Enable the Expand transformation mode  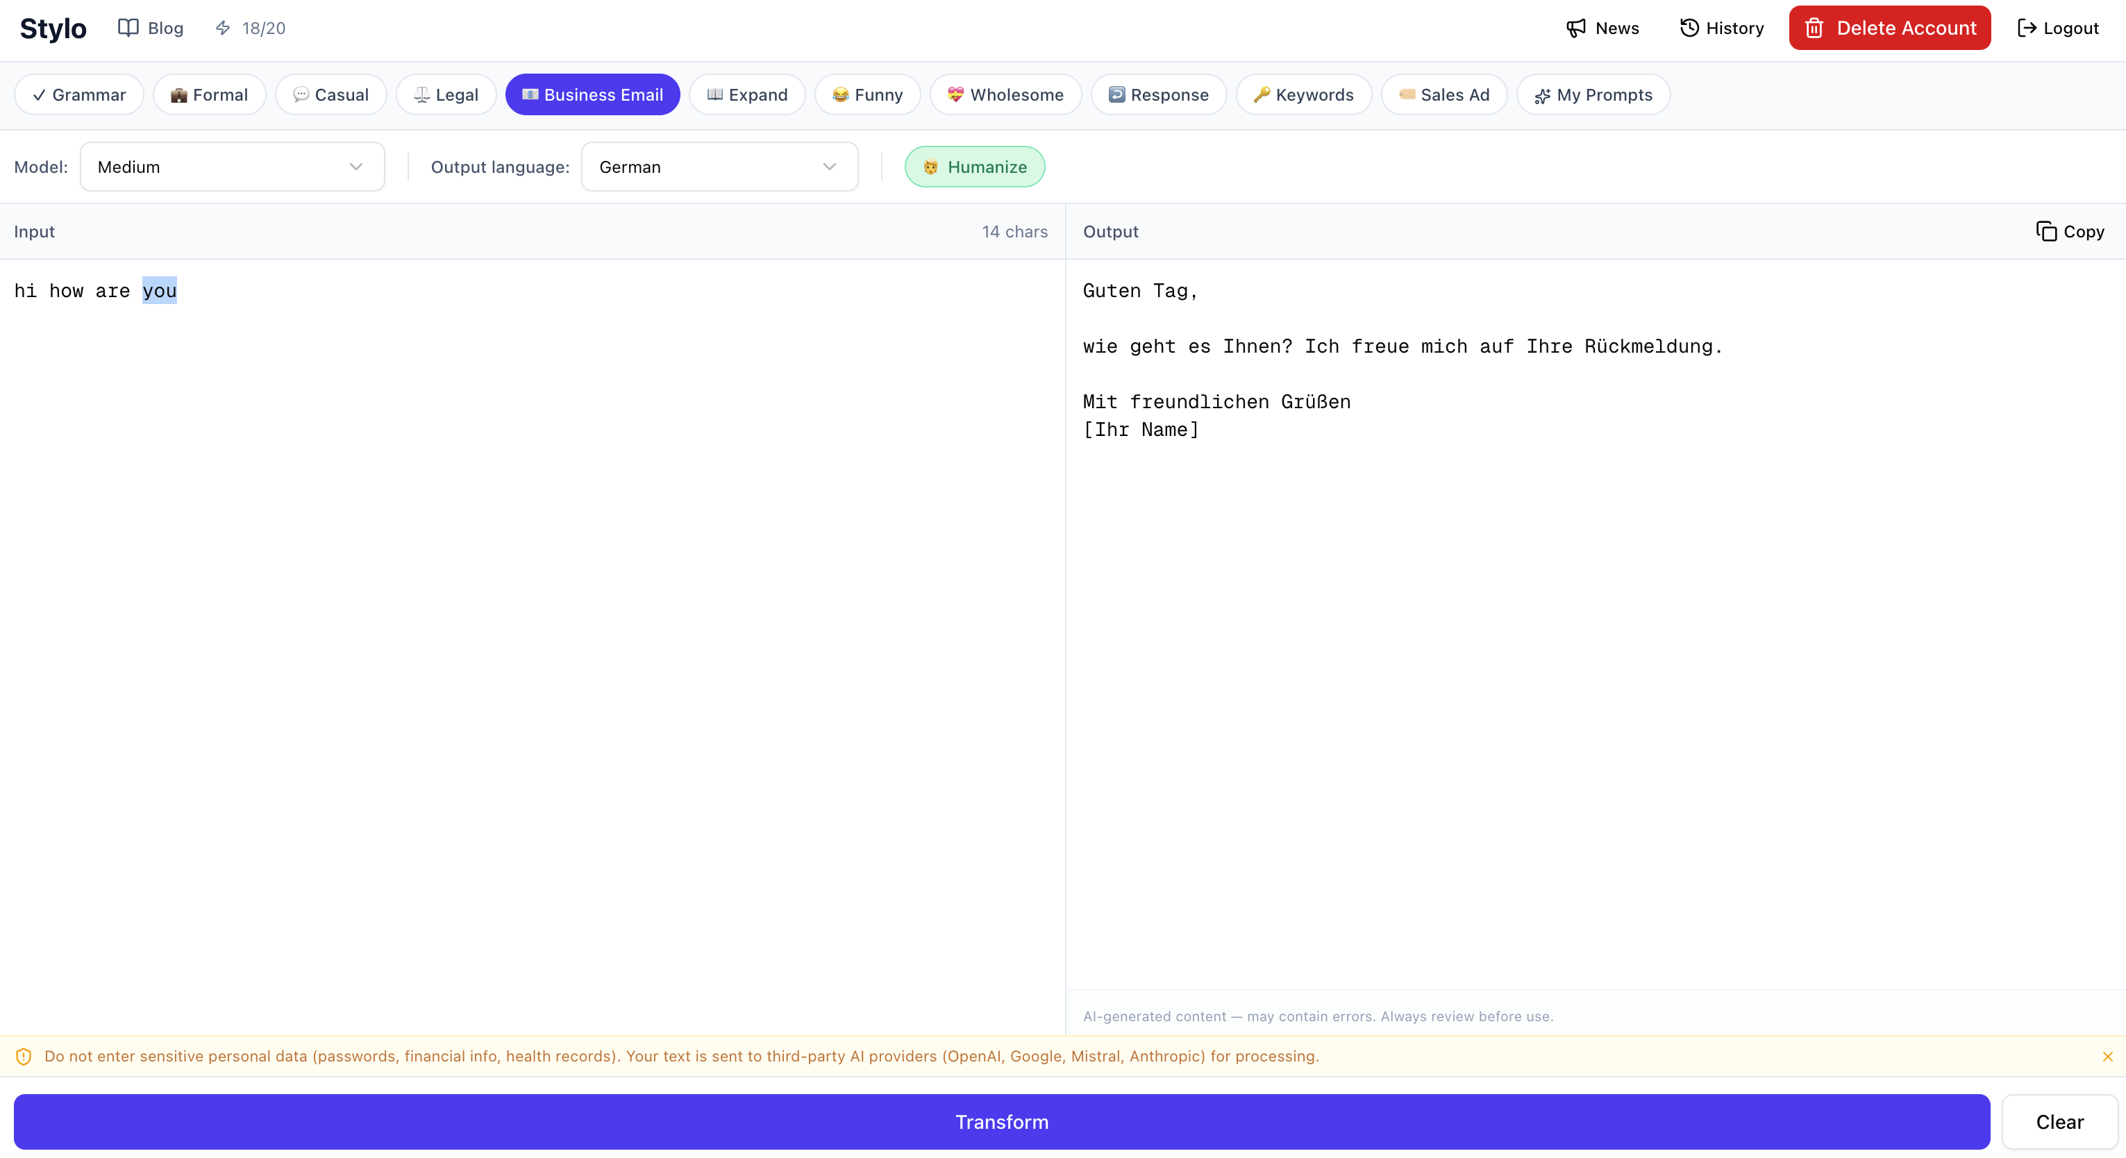tap(746, 94)
